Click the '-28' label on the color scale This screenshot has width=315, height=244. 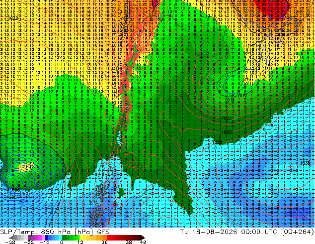pos(10,242)
